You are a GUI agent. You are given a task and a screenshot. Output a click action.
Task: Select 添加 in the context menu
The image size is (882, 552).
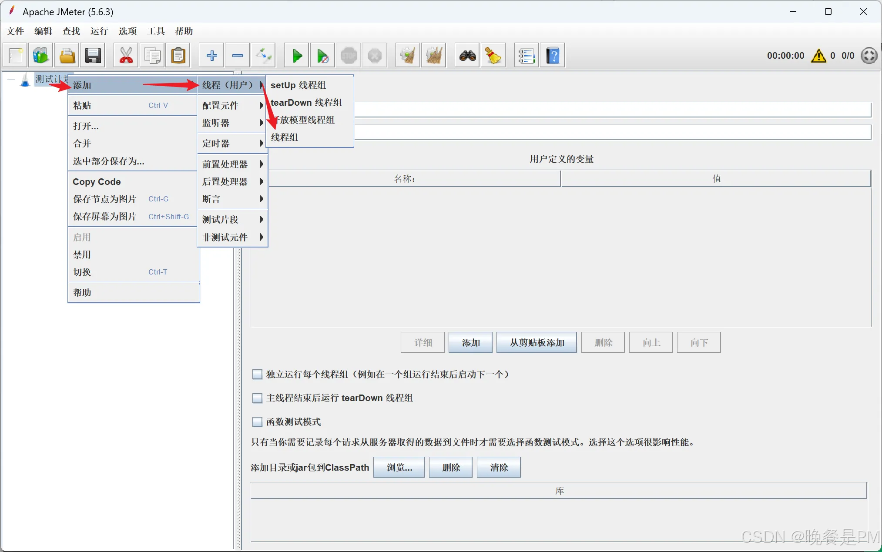coord(133,85)
